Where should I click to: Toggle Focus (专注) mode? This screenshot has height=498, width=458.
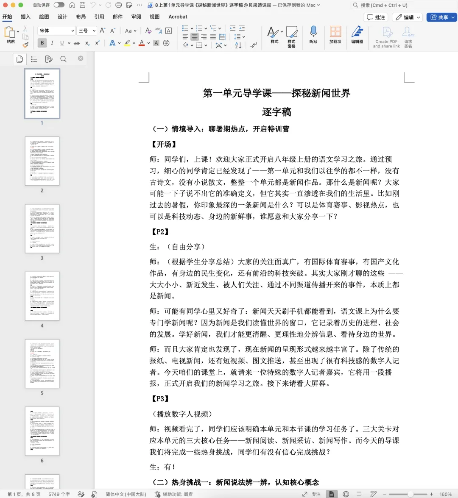[311, 494]
